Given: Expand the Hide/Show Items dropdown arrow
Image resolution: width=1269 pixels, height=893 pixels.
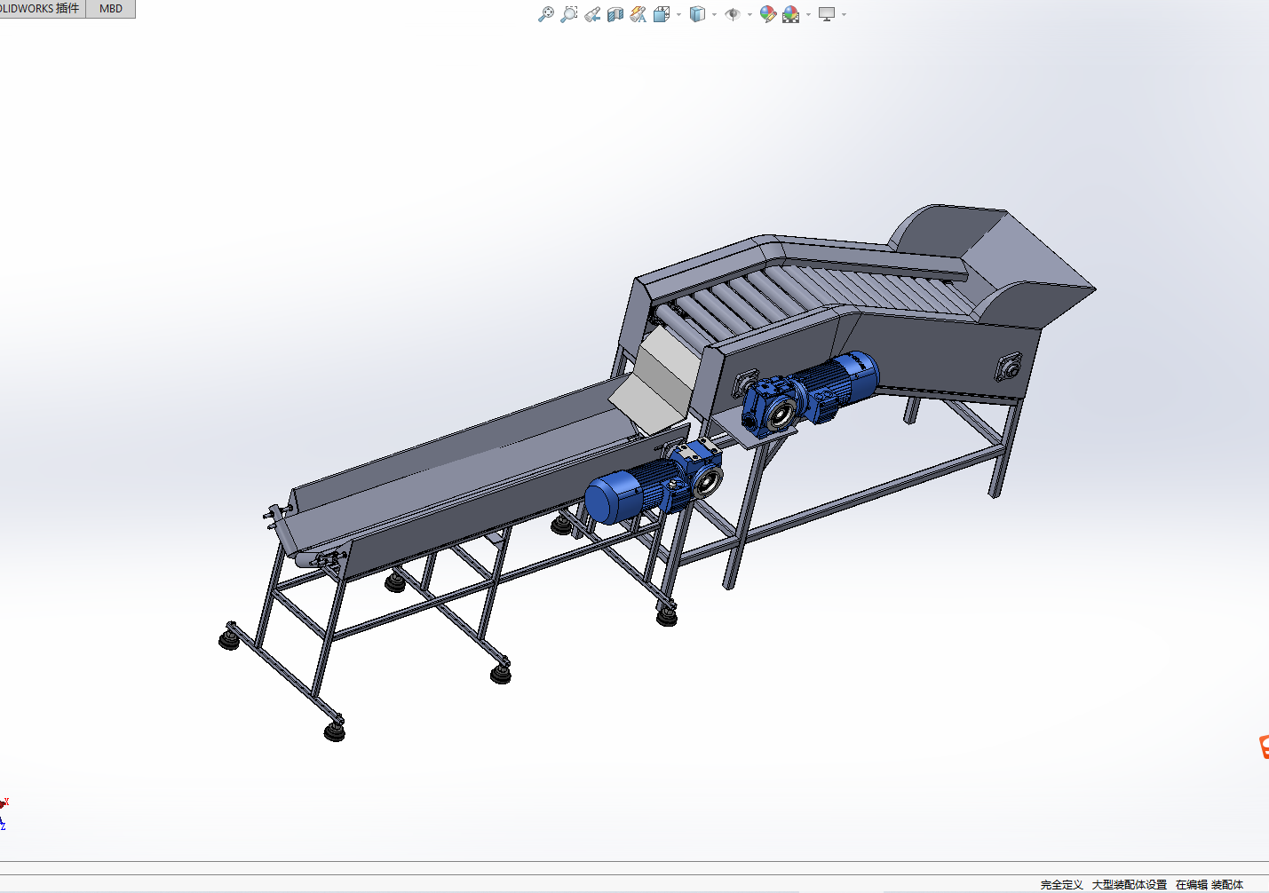Looking at the screenshot, I should click(x=750, y=14).
